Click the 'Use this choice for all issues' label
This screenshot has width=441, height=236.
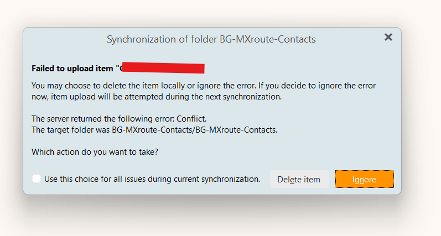tap(152, 179)
